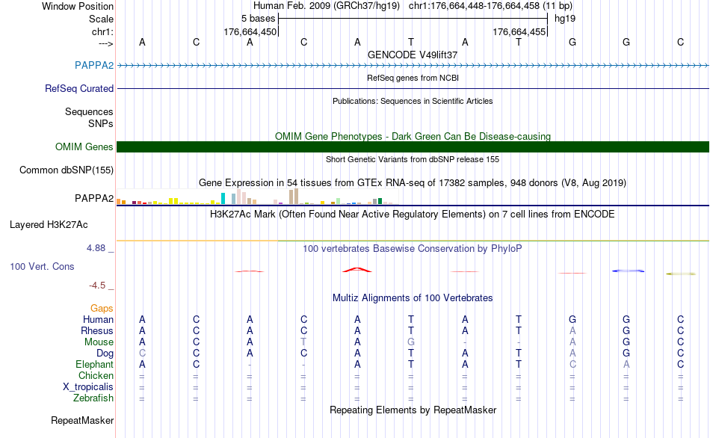Click the 176,664,455 coordinate marker
Screen dimensions: 710x438
coord(519,31)
